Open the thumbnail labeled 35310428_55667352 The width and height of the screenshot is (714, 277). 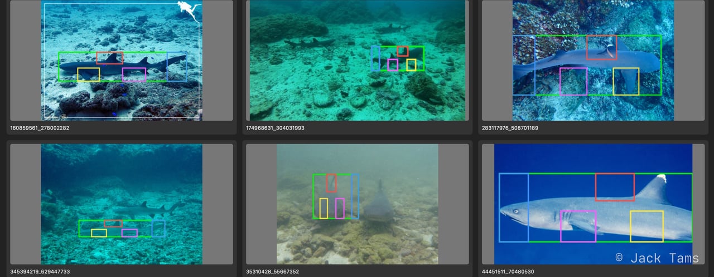coord(358,204)
